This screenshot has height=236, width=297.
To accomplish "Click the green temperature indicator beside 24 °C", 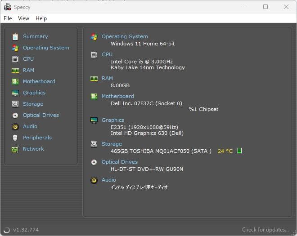I will [x=239, y=151].
